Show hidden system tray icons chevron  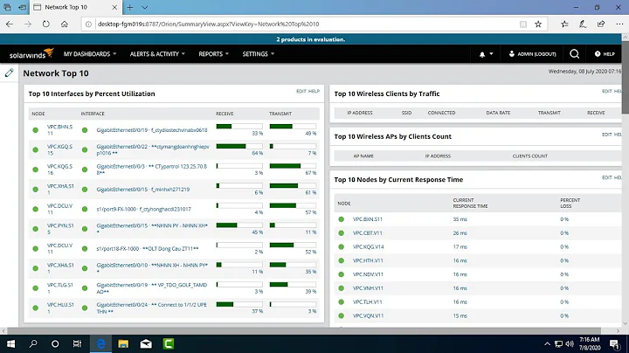[x=547, y=343]
